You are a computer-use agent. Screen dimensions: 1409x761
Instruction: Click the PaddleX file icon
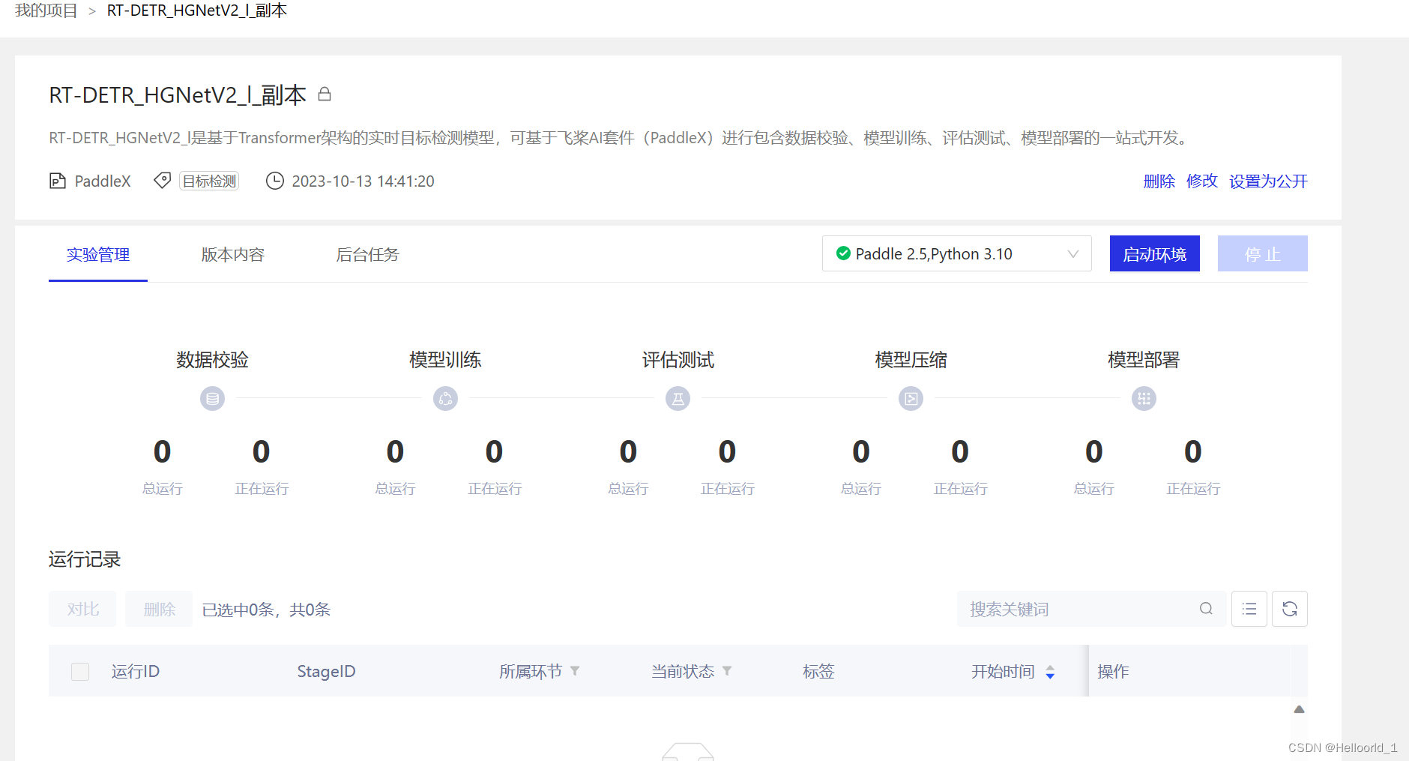tap(58, 181)
